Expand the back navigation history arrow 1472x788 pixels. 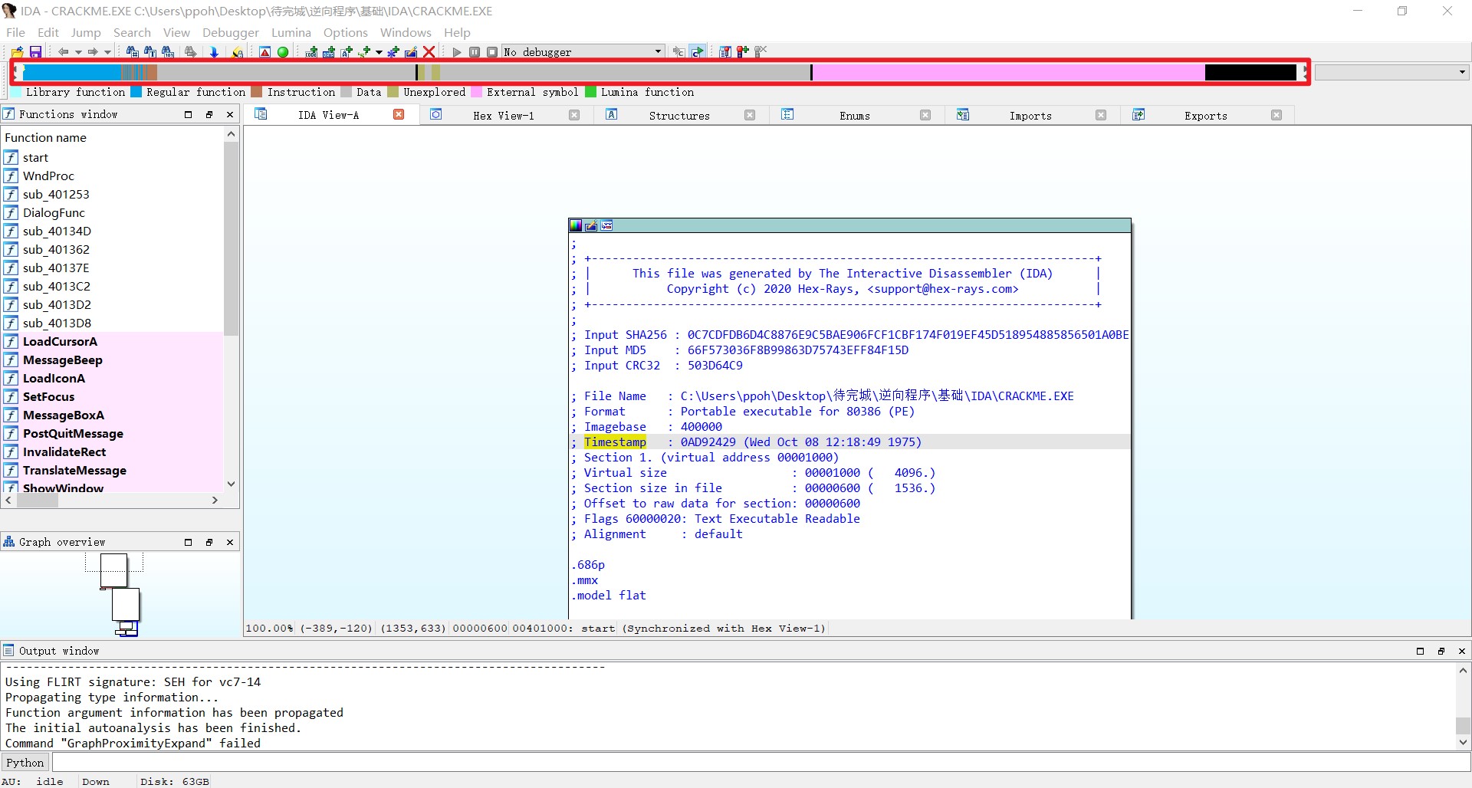click(78, 52)
